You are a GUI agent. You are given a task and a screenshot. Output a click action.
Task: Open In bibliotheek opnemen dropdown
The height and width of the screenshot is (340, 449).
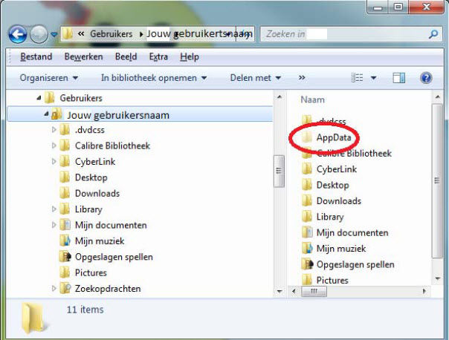tap(154, 78)
